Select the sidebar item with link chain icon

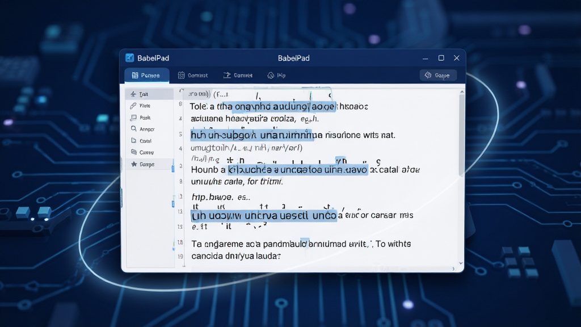tap(149, 106)
